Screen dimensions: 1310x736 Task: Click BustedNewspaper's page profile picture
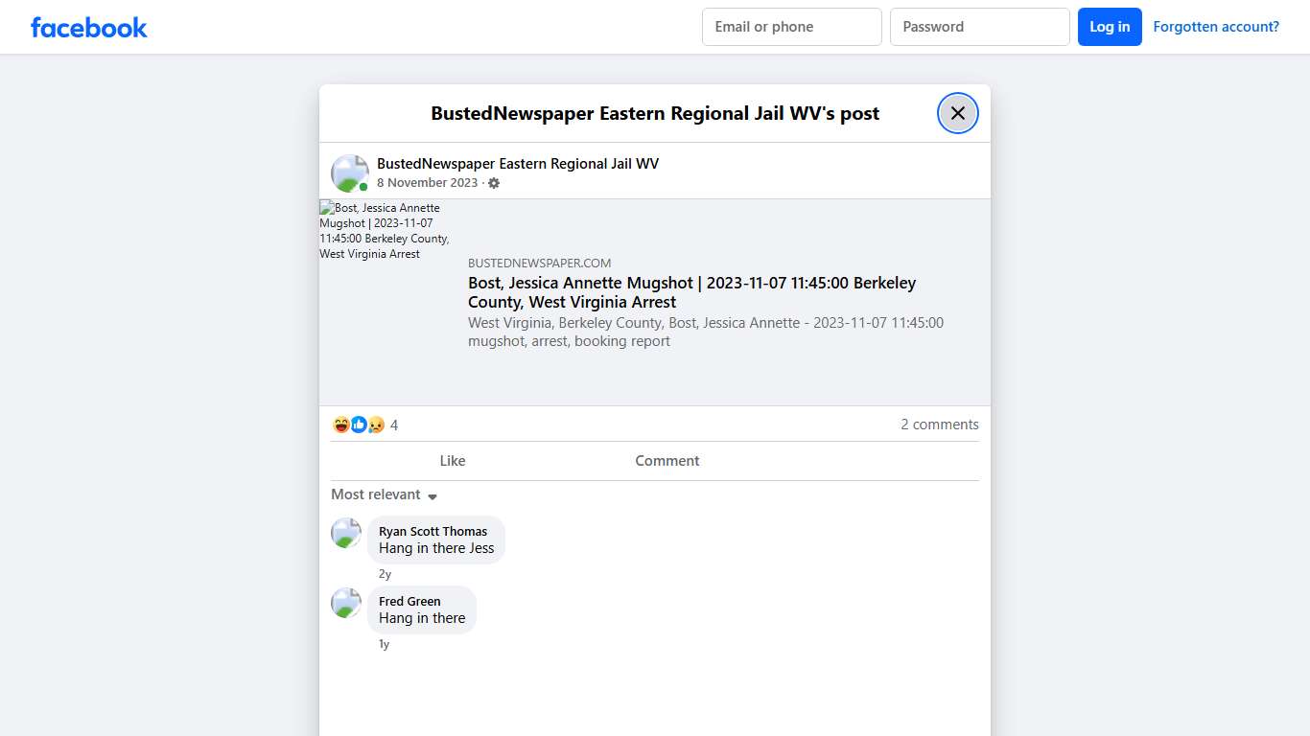349,171
